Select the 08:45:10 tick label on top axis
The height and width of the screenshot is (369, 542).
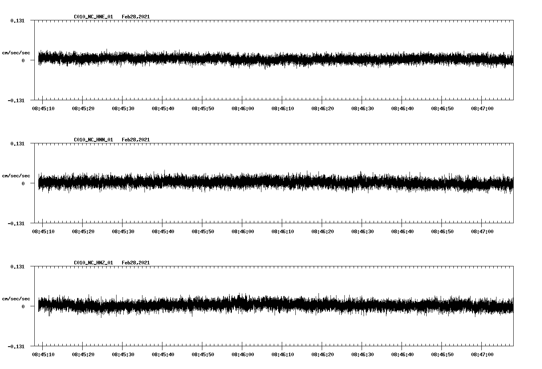(44, 107)
